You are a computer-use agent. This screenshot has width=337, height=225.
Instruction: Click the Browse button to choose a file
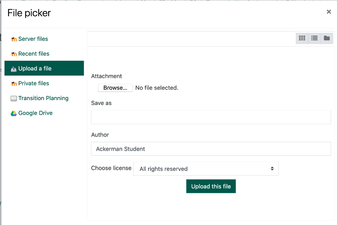pos(115,88)
